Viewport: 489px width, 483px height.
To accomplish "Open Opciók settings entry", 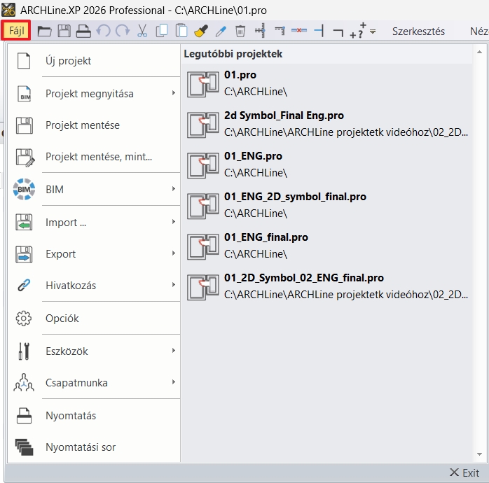I will click(62, 318).
